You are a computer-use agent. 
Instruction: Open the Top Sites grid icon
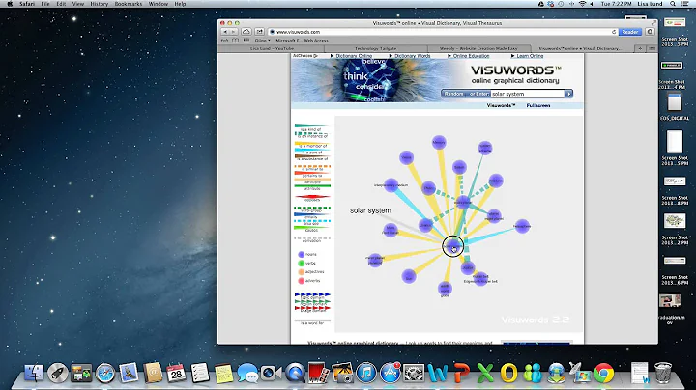coord(246,41)
